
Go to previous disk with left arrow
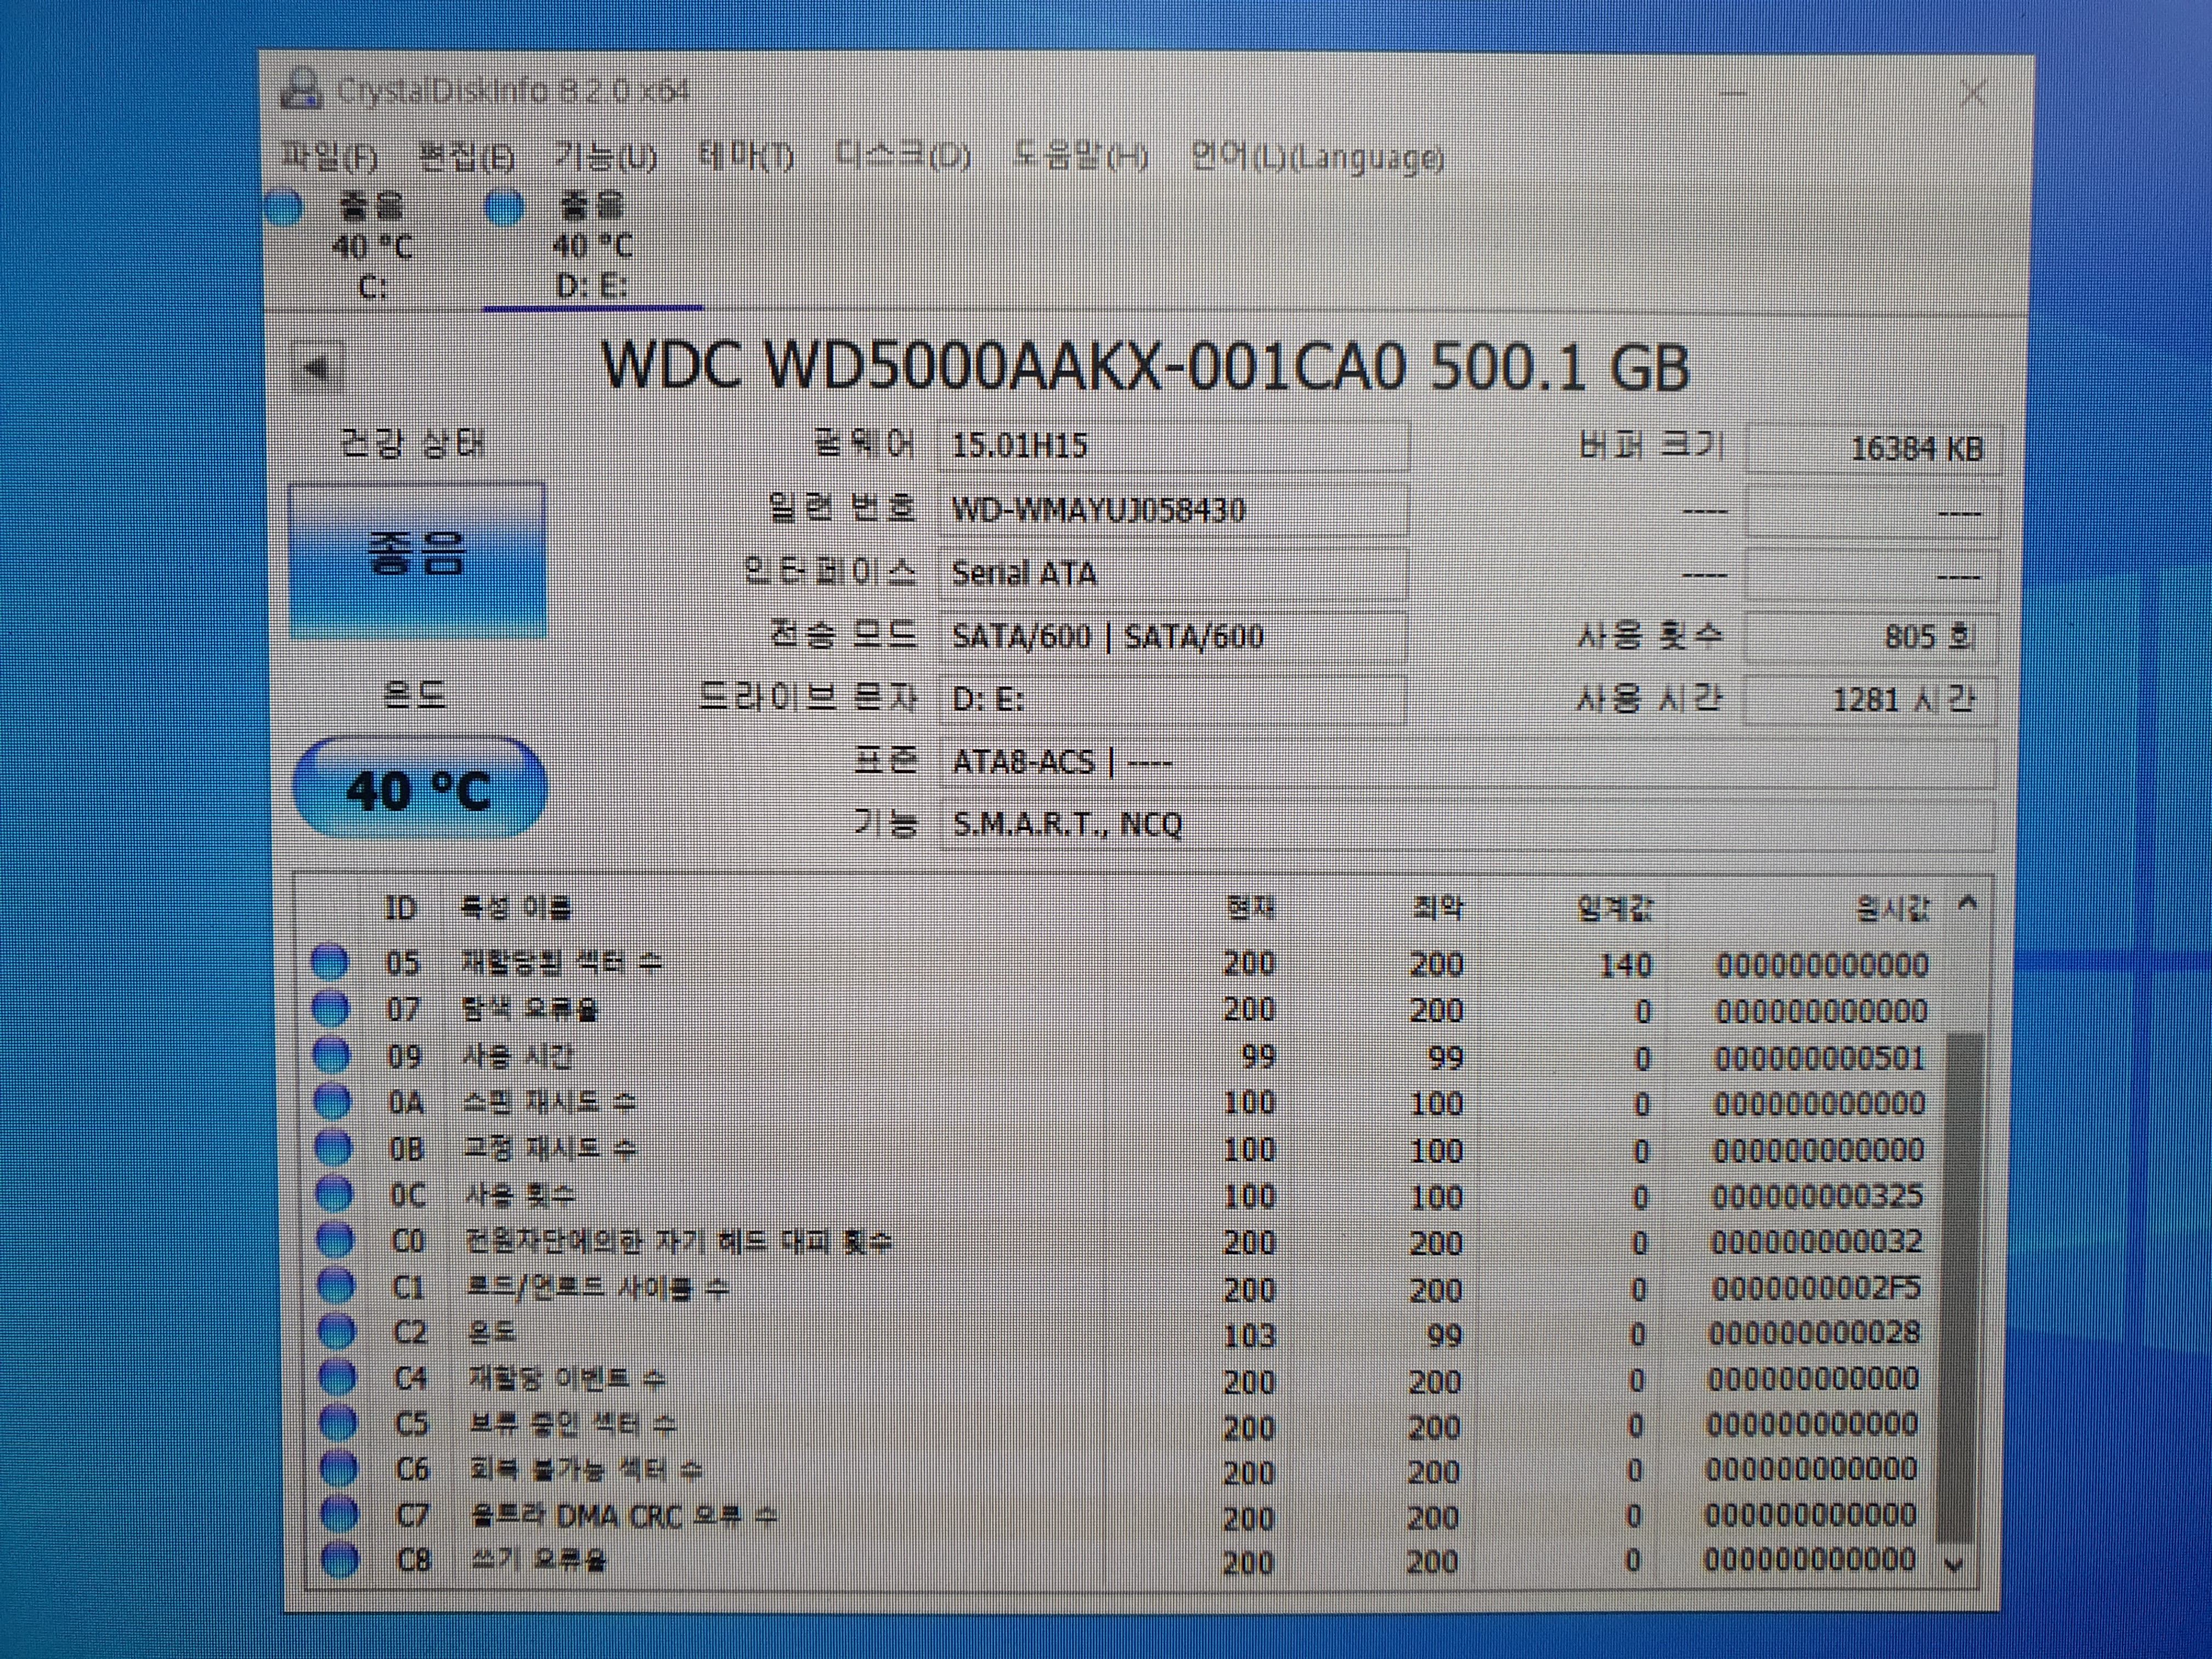click(x=317, y=369)
